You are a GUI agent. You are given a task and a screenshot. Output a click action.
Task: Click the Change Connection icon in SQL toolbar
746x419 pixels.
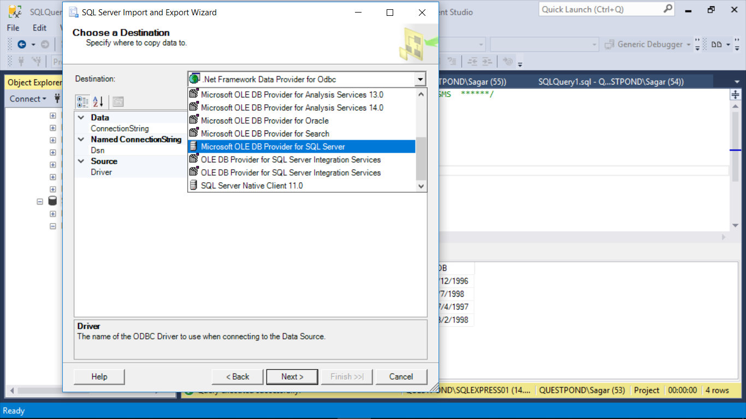coord(37,62)
